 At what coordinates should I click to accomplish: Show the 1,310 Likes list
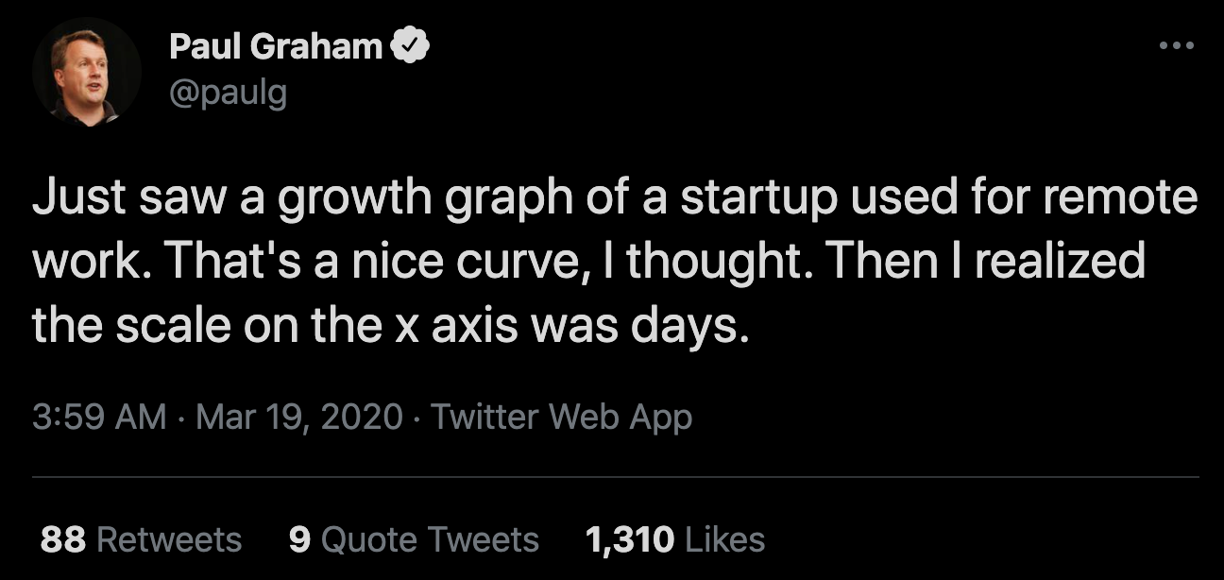coord(674,539)
